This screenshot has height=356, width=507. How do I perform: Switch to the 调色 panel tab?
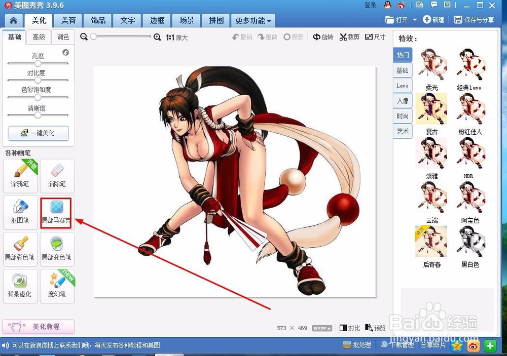62,36
